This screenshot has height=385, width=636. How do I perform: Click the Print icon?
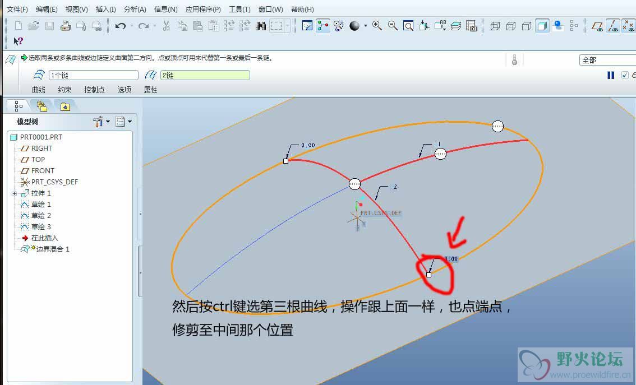point(65,26)
